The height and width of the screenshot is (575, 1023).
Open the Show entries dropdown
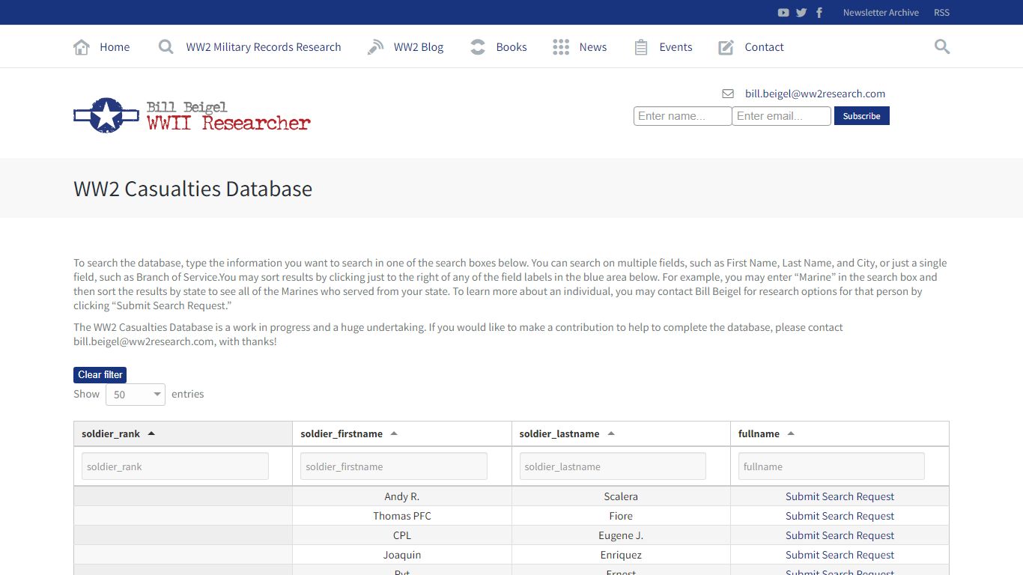point(136,395)
